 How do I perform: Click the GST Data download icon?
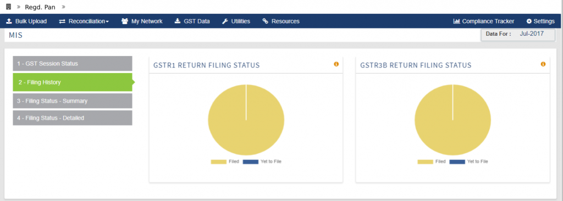pyautogui.click(x=178, y=21)
